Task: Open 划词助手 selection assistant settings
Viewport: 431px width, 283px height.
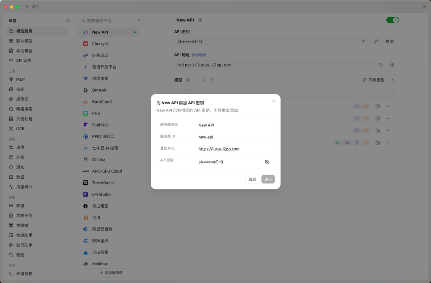Action: 37,245
